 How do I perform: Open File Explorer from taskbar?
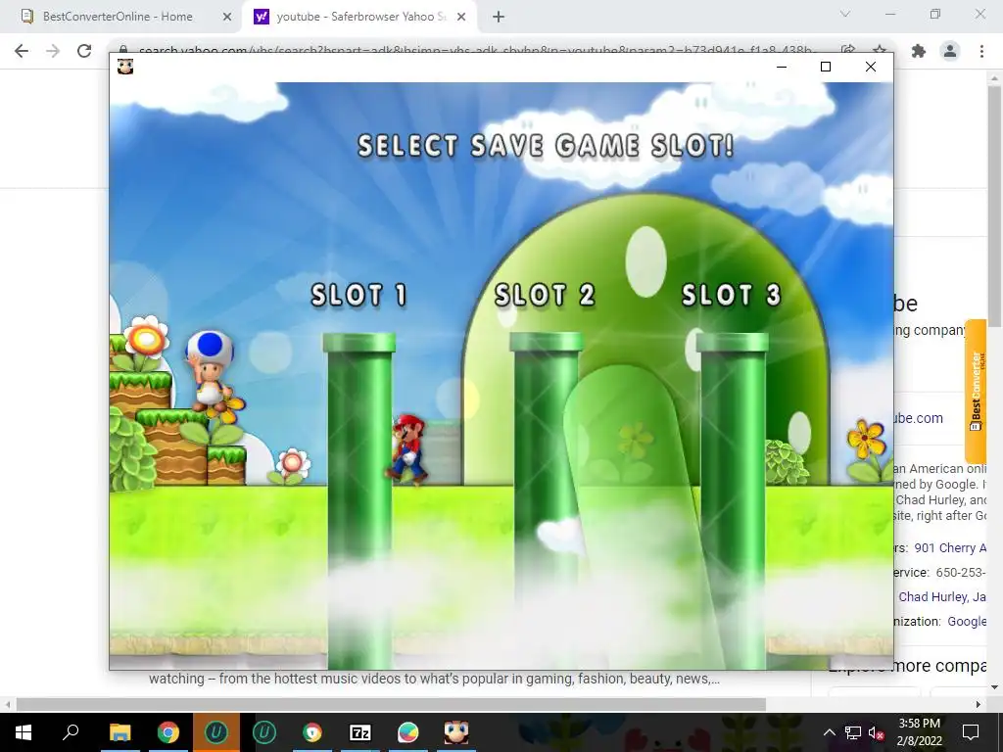(x=119, y=732)
